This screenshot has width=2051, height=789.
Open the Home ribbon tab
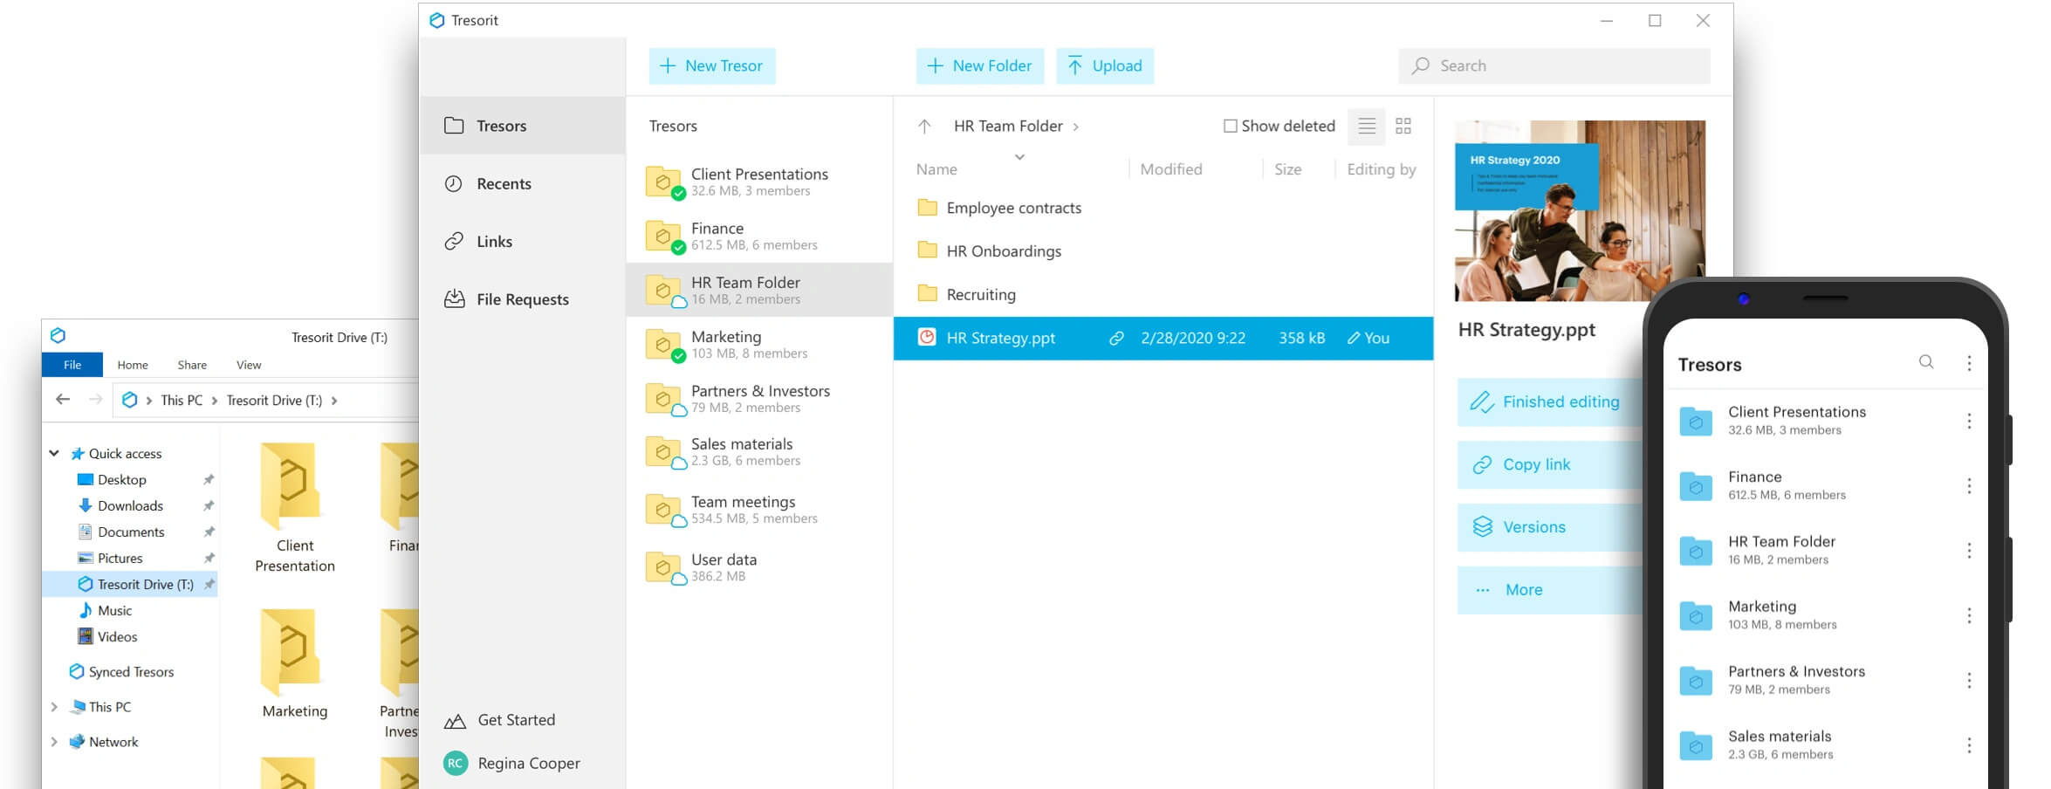(133, 365)
